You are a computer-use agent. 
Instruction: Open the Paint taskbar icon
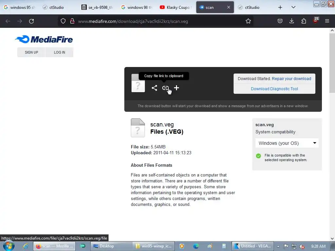210,246
